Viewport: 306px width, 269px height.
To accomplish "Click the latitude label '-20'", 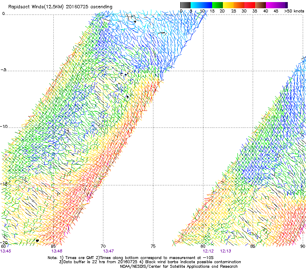I will tap(4, 243).
